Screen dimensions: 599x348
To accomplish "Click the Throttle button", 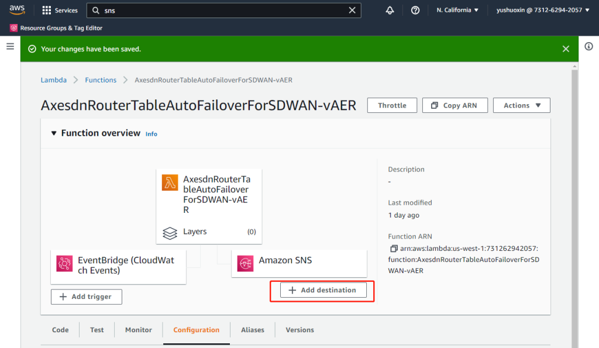I will point(392,105).
